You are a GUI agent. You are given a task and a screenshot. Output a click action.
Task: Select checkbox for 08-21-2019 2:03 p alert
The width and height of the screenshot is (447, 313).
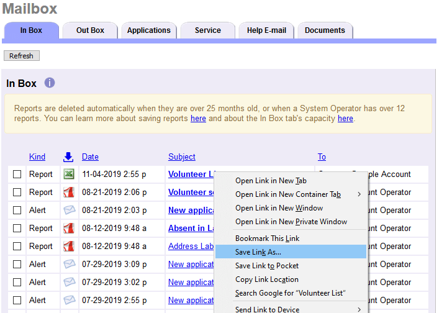[x=17, y=210]
